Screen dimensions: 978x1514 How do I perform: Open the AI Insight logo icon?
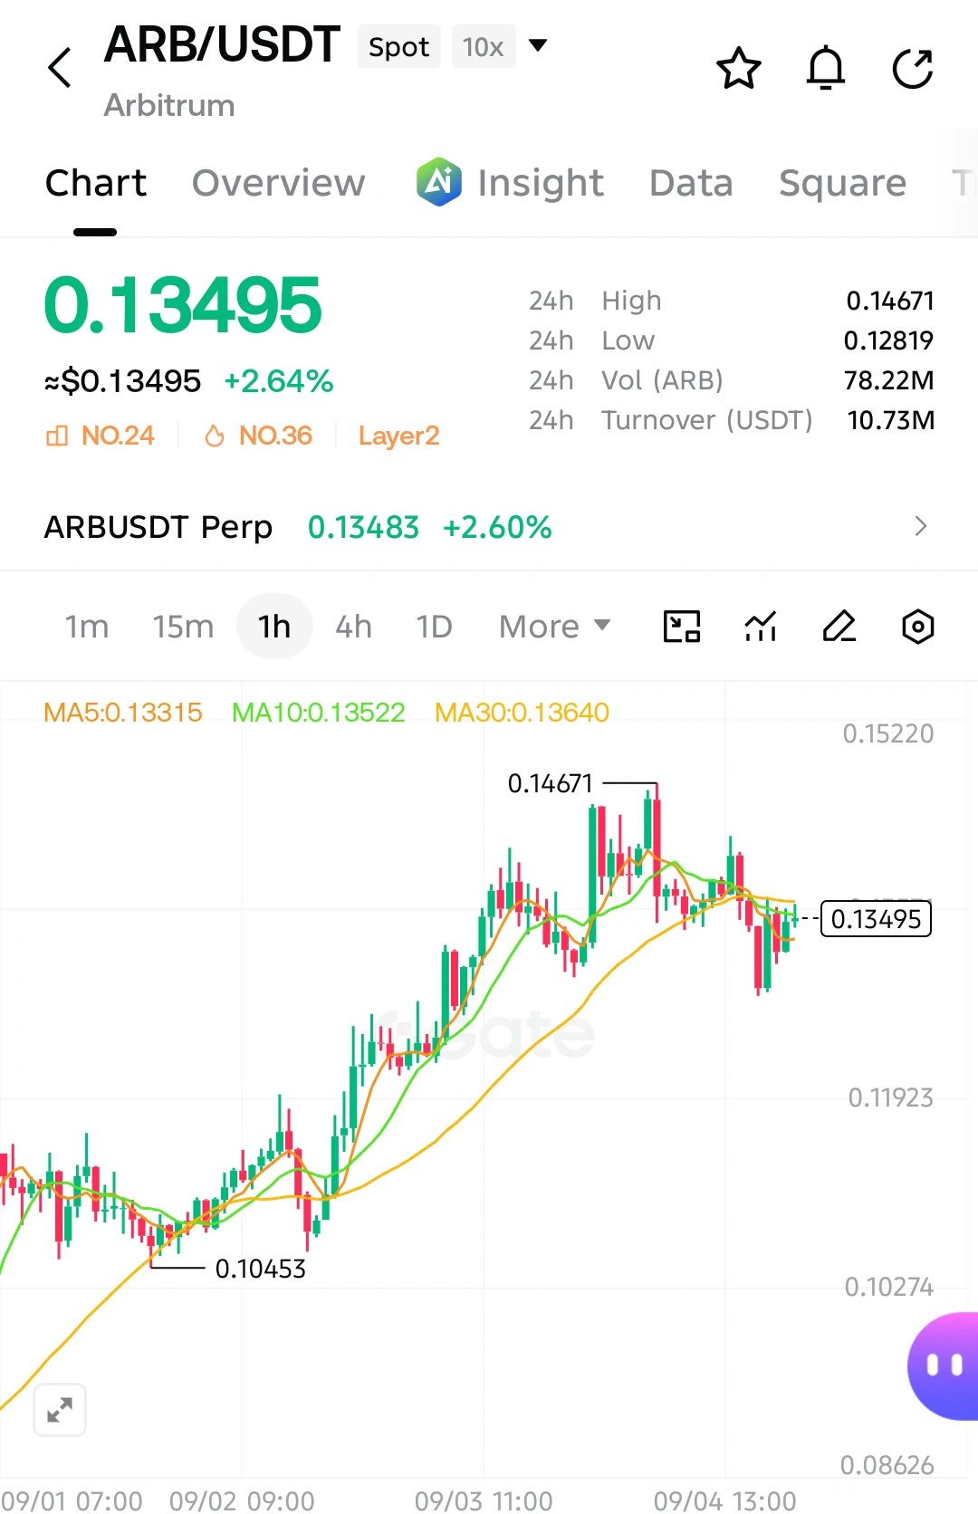(439, 181)
